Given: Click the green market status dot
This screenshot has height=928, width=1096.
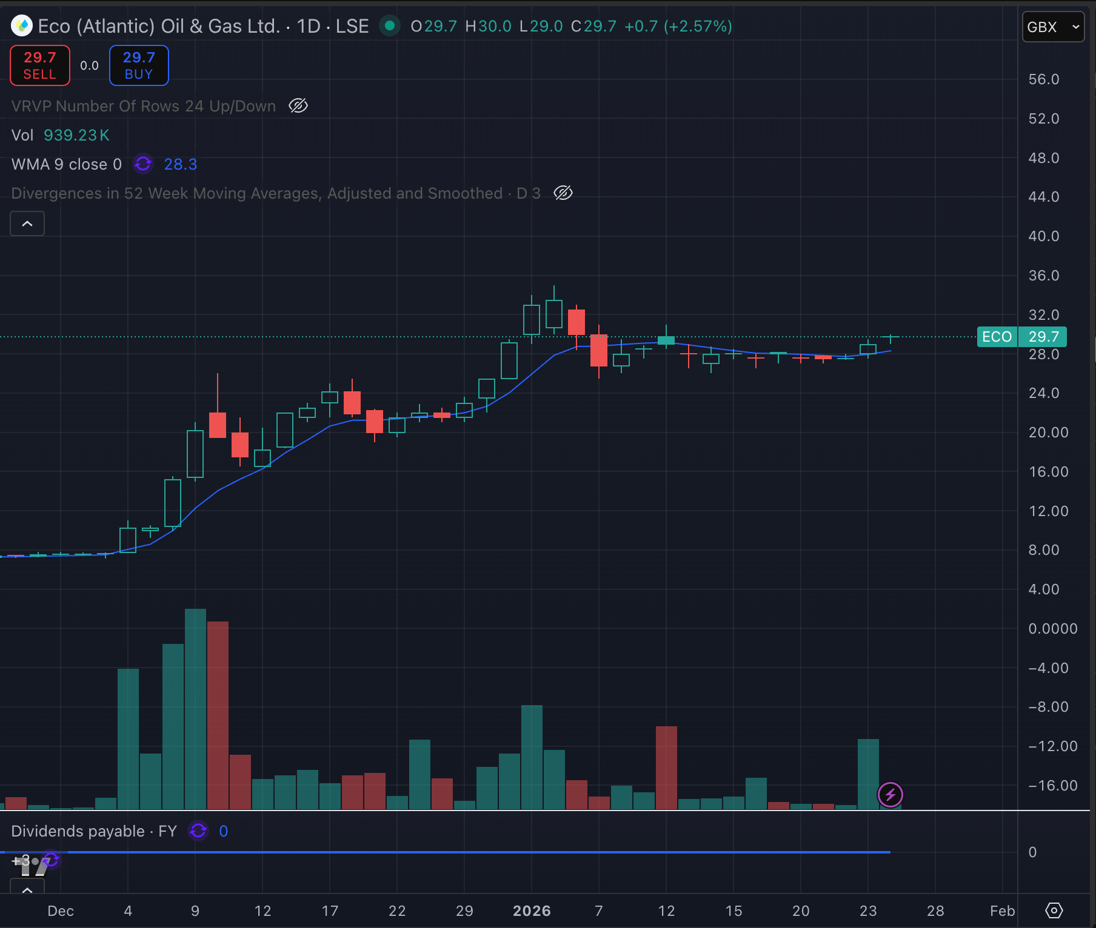Looking at the screenshot, I should point(390,25).
